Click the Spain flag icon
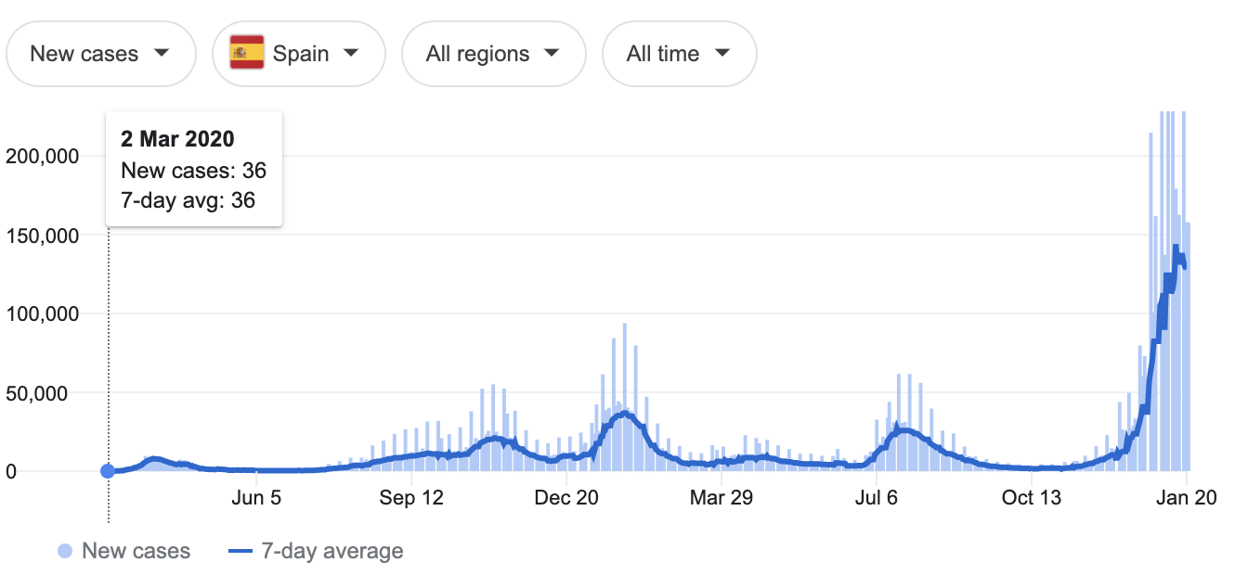Viewport: 1235px width, 575px height. point(247,53)
